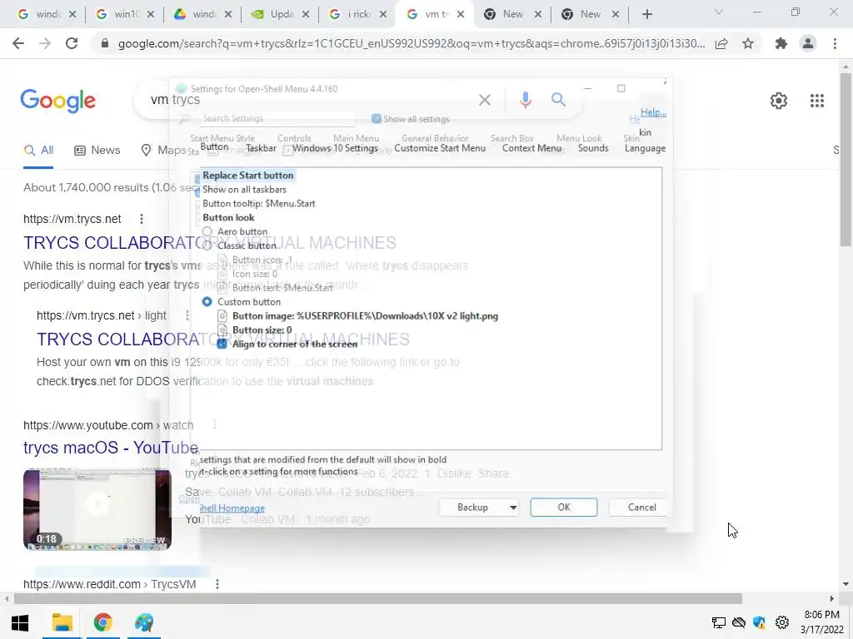Open network icon in system tray

(x=719, y=622)
